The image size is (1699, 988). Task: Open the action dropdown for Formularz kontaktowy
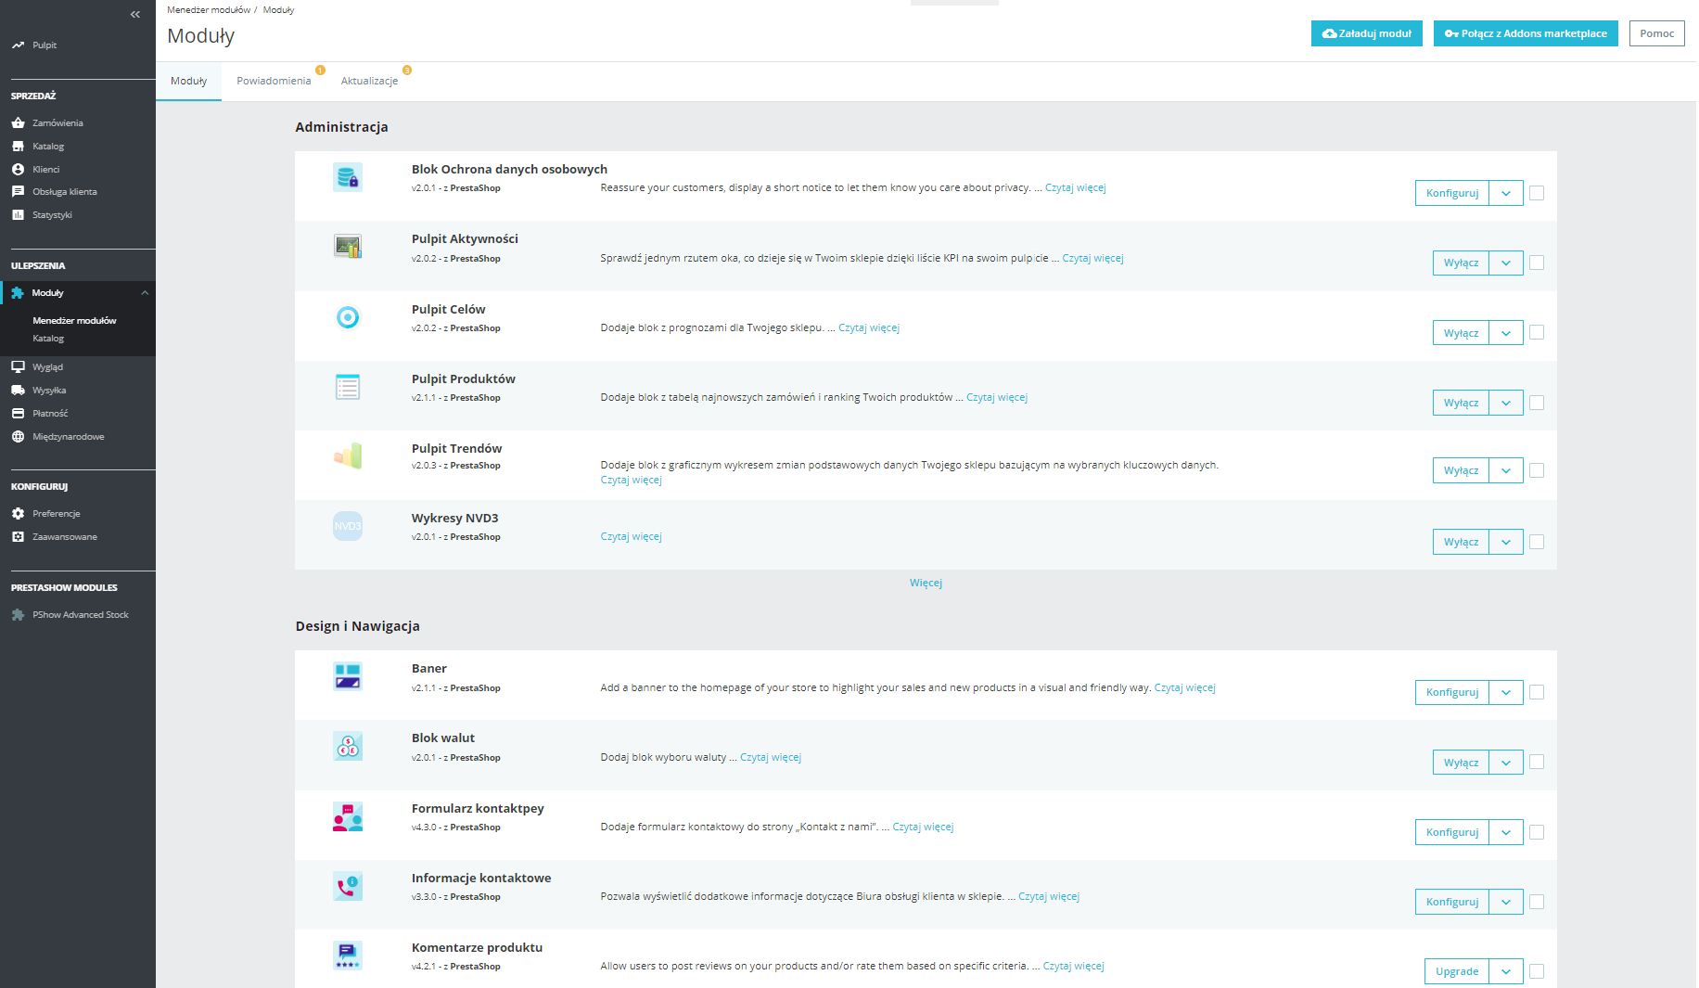(x=1506, y=832)
